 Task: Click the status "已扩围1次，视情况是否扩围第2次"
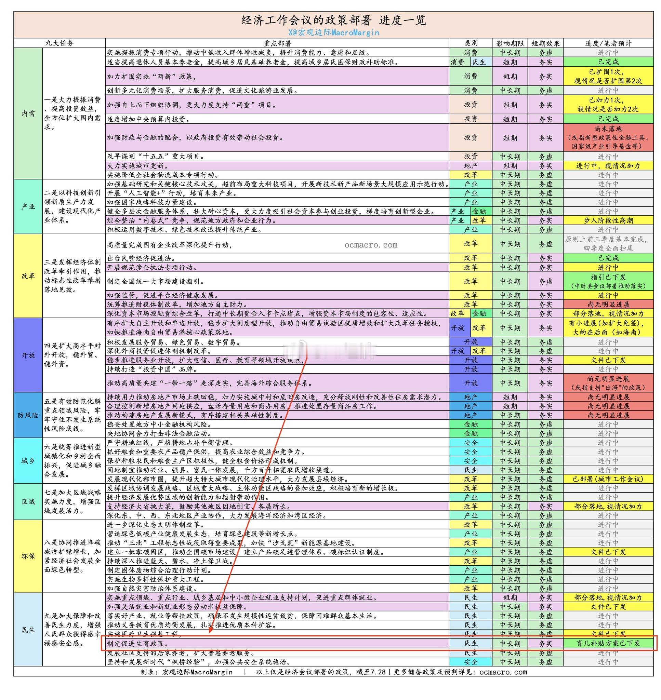click(x=608, y=77)
